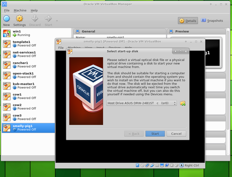Click the Powered Off icon under cow1

14,98
